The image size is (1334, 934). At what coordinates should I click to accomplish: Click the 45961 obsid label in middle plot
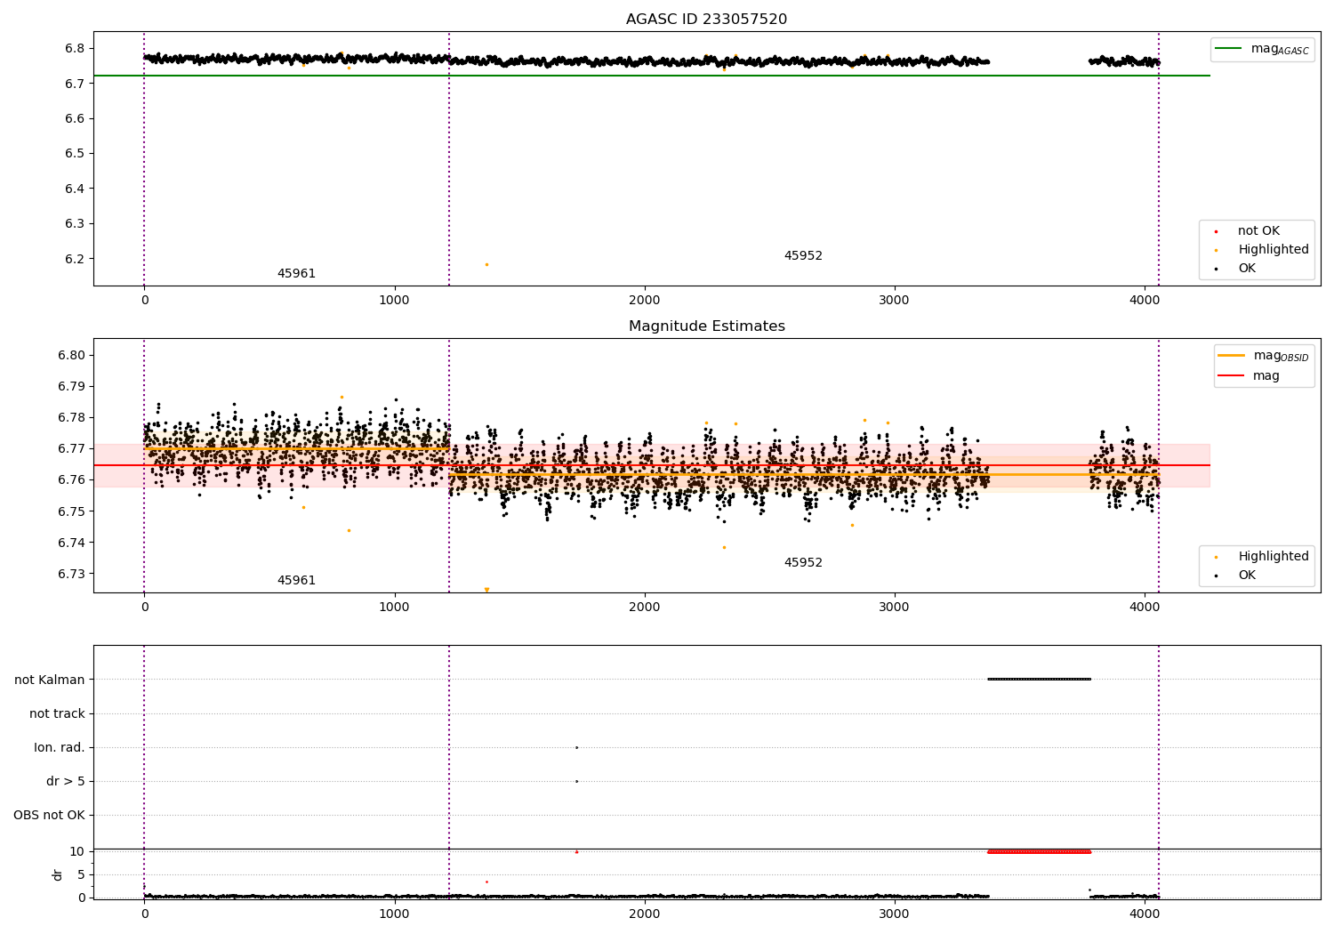tap(296, 581)
